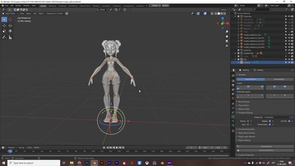This screenshot has height=166, width=295.
Task: Click the viewport pan hand icon
Action: point(227,36)
